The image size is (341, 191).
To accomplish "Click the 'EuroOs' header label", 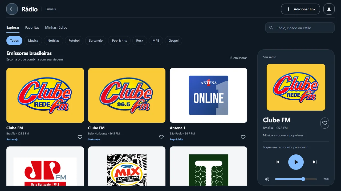I will (x=51, y=9).
